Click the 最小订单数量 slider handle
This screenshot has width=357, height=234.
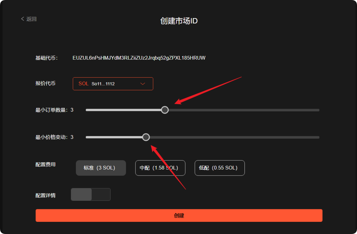tap(165, 110)
